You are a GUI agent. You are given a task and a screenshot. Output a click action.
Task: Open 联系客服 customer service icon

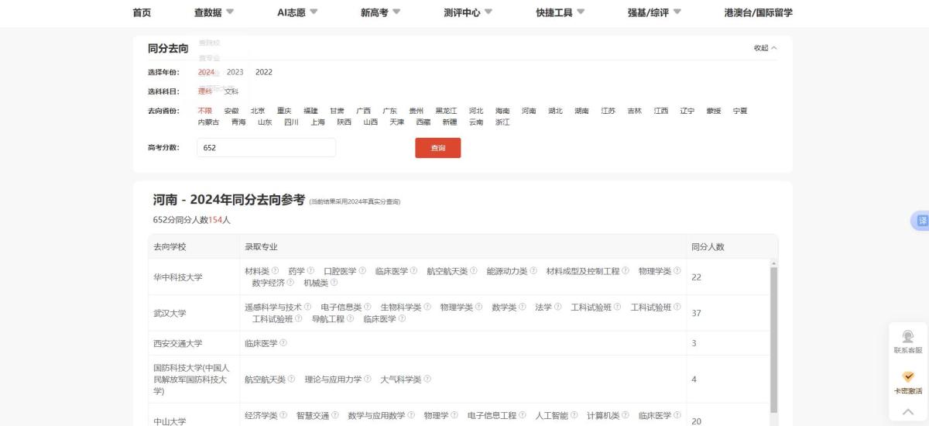pos(908,342)
